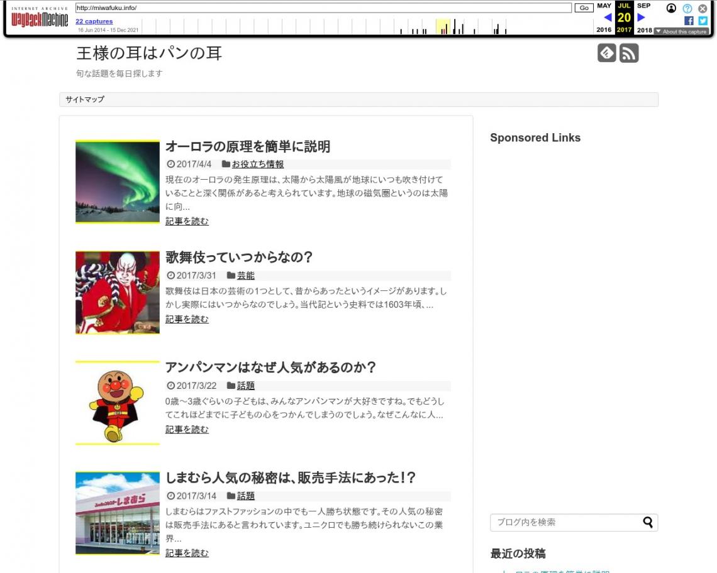Click the date 2017/3/22
The width and height of the screenshot is (717, 573).
pyautogui.click(x=197, y=386)
